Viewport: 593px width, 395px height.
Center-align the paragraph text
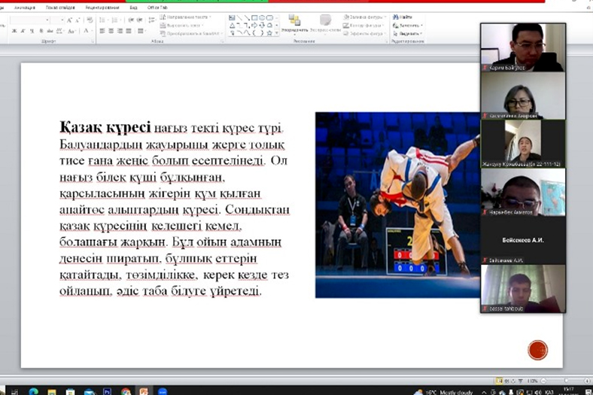click(111, 31)
